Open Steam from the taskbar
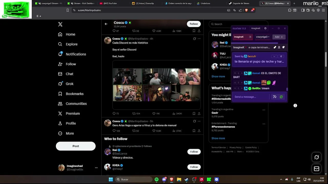 [x=187, y=179]
